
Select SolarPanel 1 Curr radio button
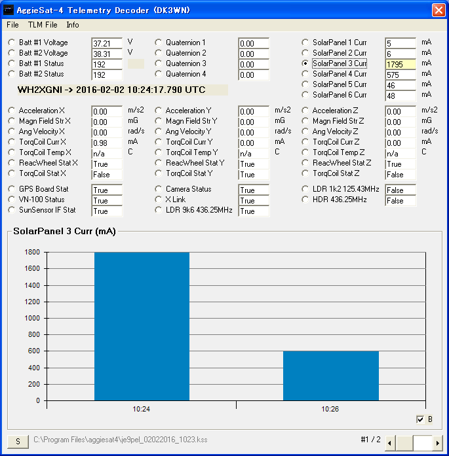tap(305, 43)
